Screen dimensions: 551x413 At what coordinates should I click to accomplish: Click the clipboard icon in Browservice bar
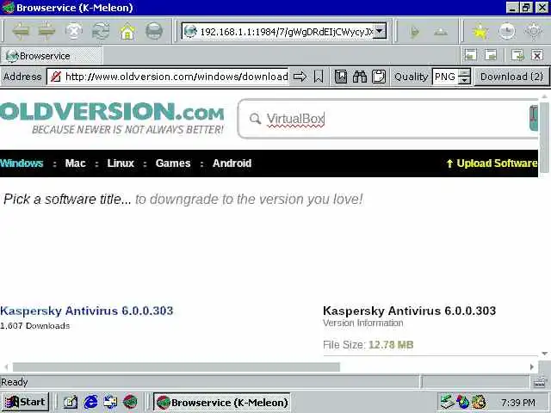[x=379, y=77]
